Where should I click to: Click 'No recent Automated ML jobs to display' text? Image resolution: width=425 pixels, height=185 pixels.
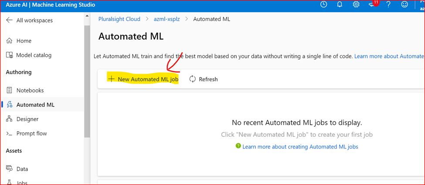[297, 123]
